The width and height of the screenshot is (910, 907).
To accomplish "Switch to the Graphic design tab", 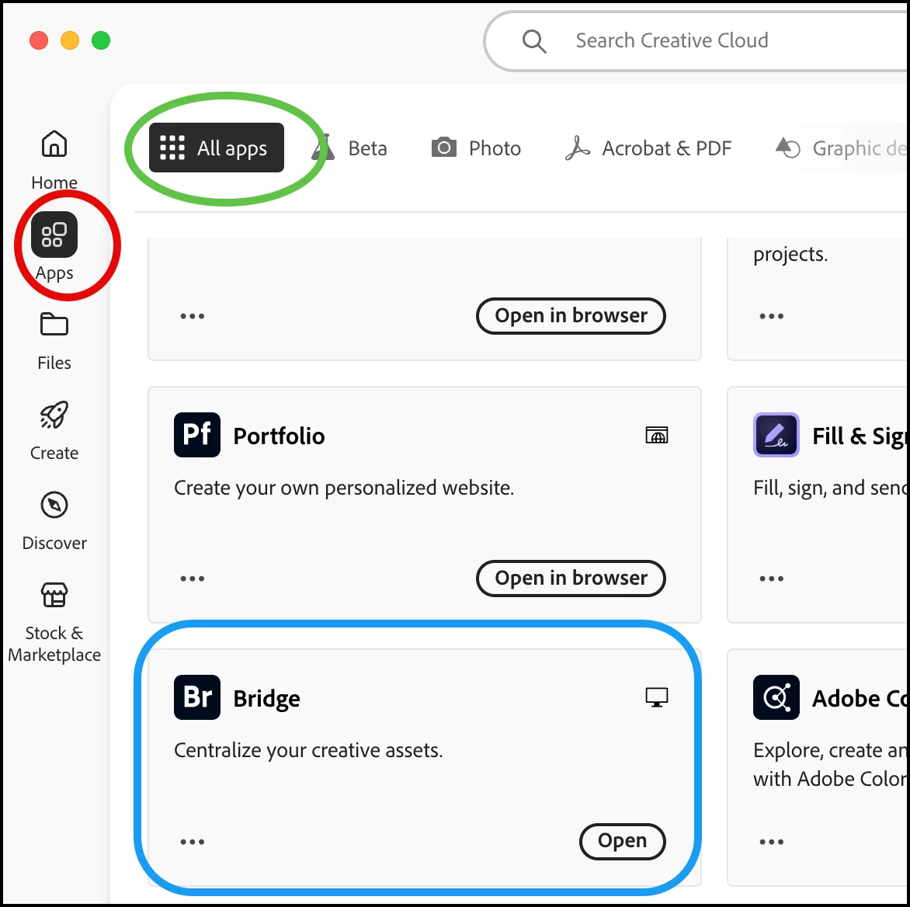I will pos(842,148).
